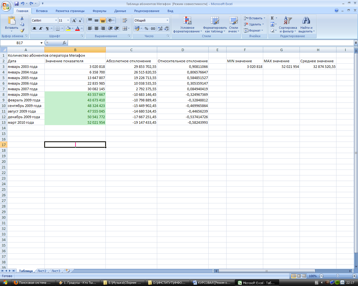Switch to the Лист2 sheet tab
The image size is (358, 286).
coord(42,271)
